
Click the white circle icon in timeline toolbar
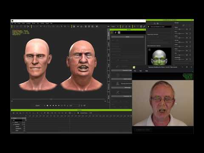point(78,113)
